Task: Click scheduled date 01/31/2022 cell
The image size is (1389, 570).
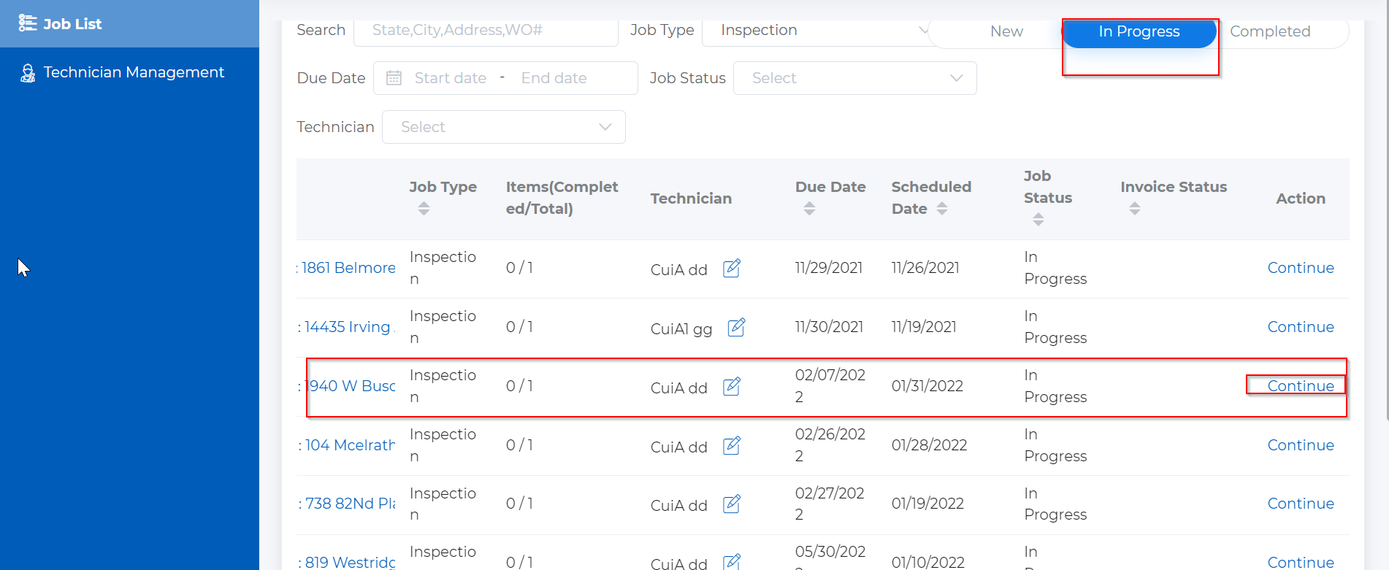Action: click(x=927, y=386)
